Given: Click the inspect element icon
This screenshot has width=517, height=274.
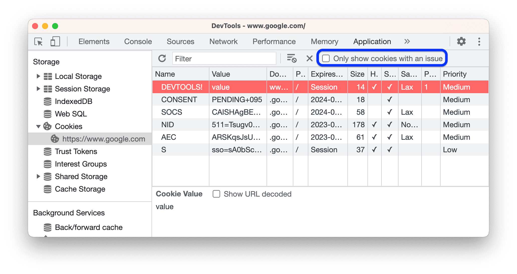Looking at the screenshot, I should (39, 41).
